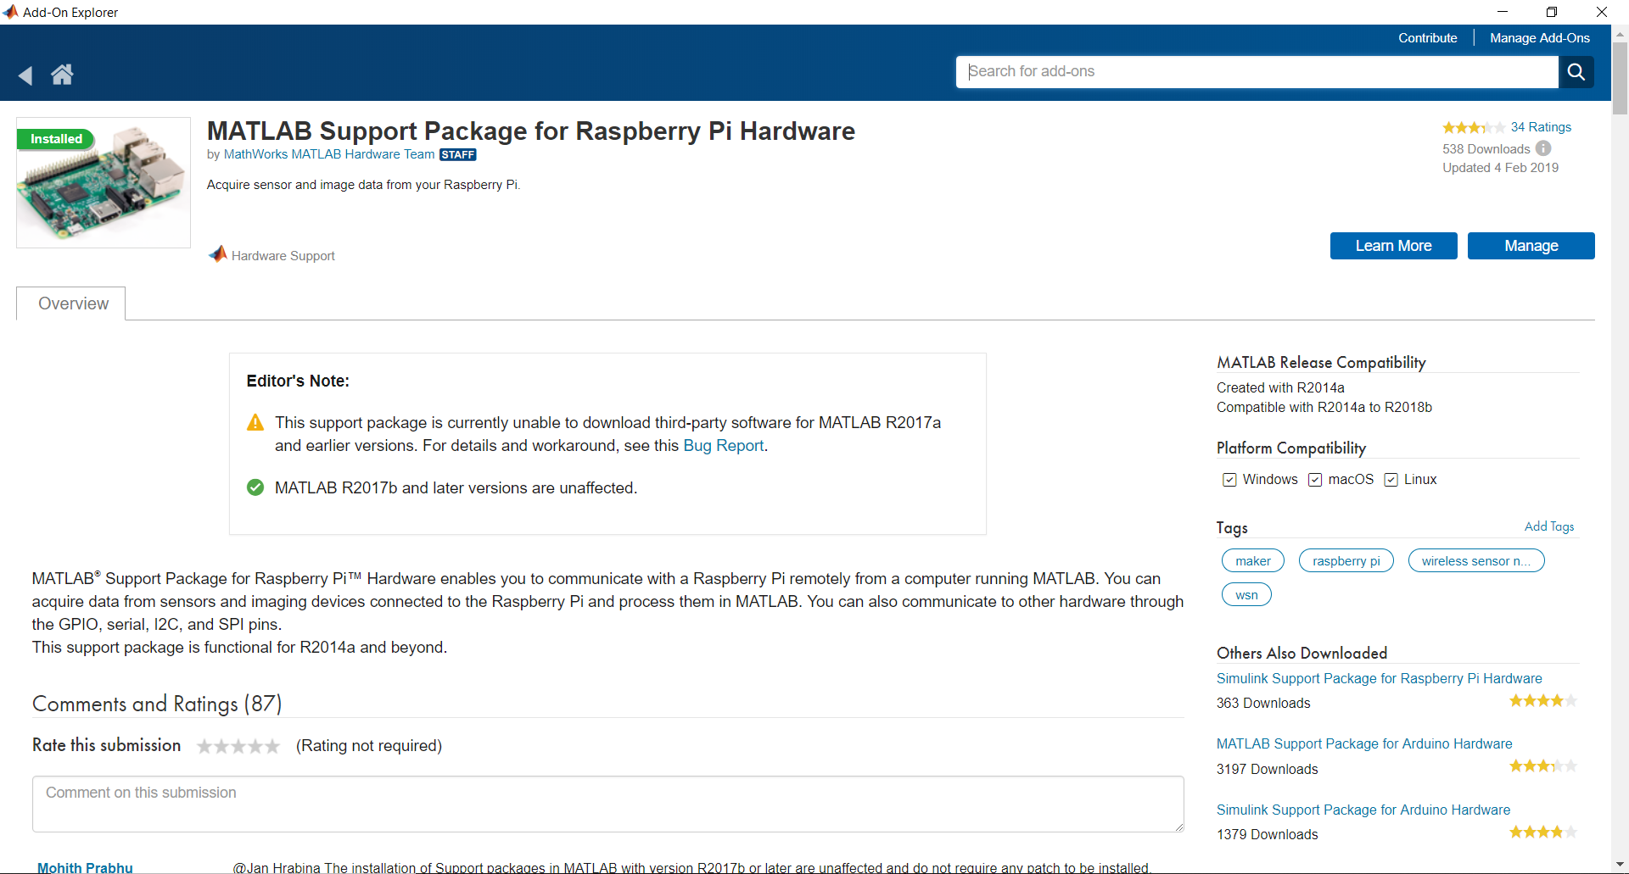Open Simulink Support Package for Raspberry Pi Hardware

(x=1379, y=678)
